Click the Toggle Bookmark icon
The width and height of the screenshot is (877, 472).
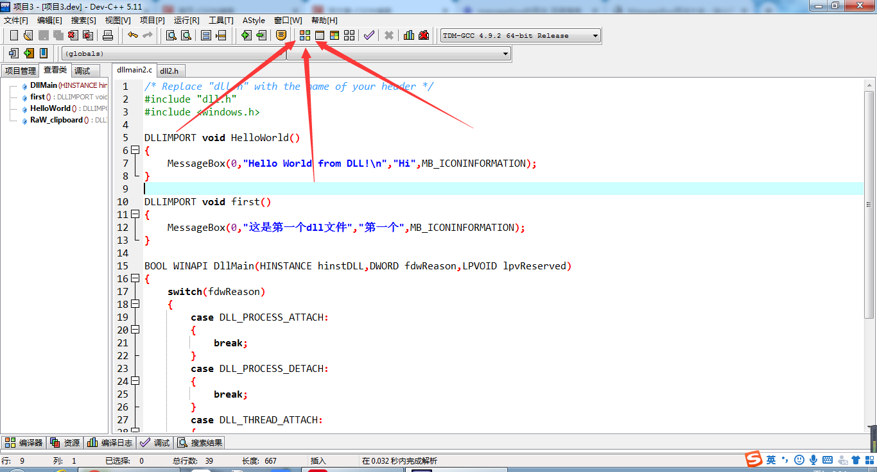(x=28, y=53)
